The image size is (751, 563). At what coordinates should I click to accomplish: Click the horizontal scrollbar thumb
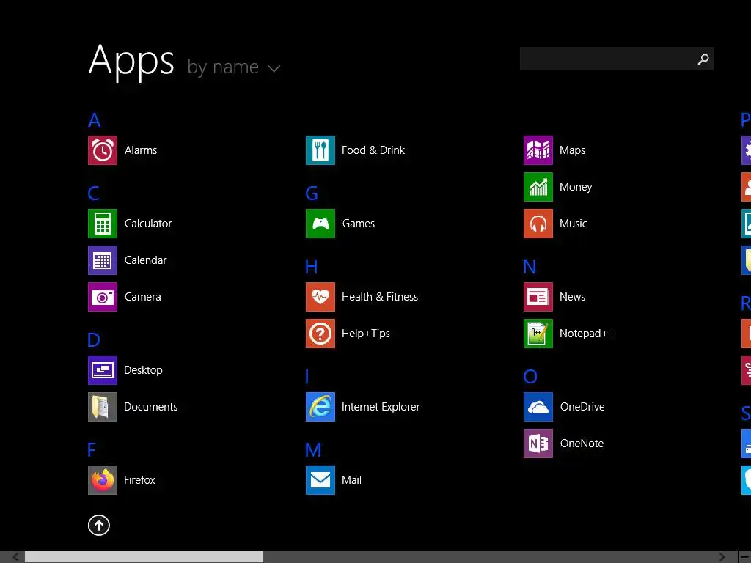tap(144, 557)
